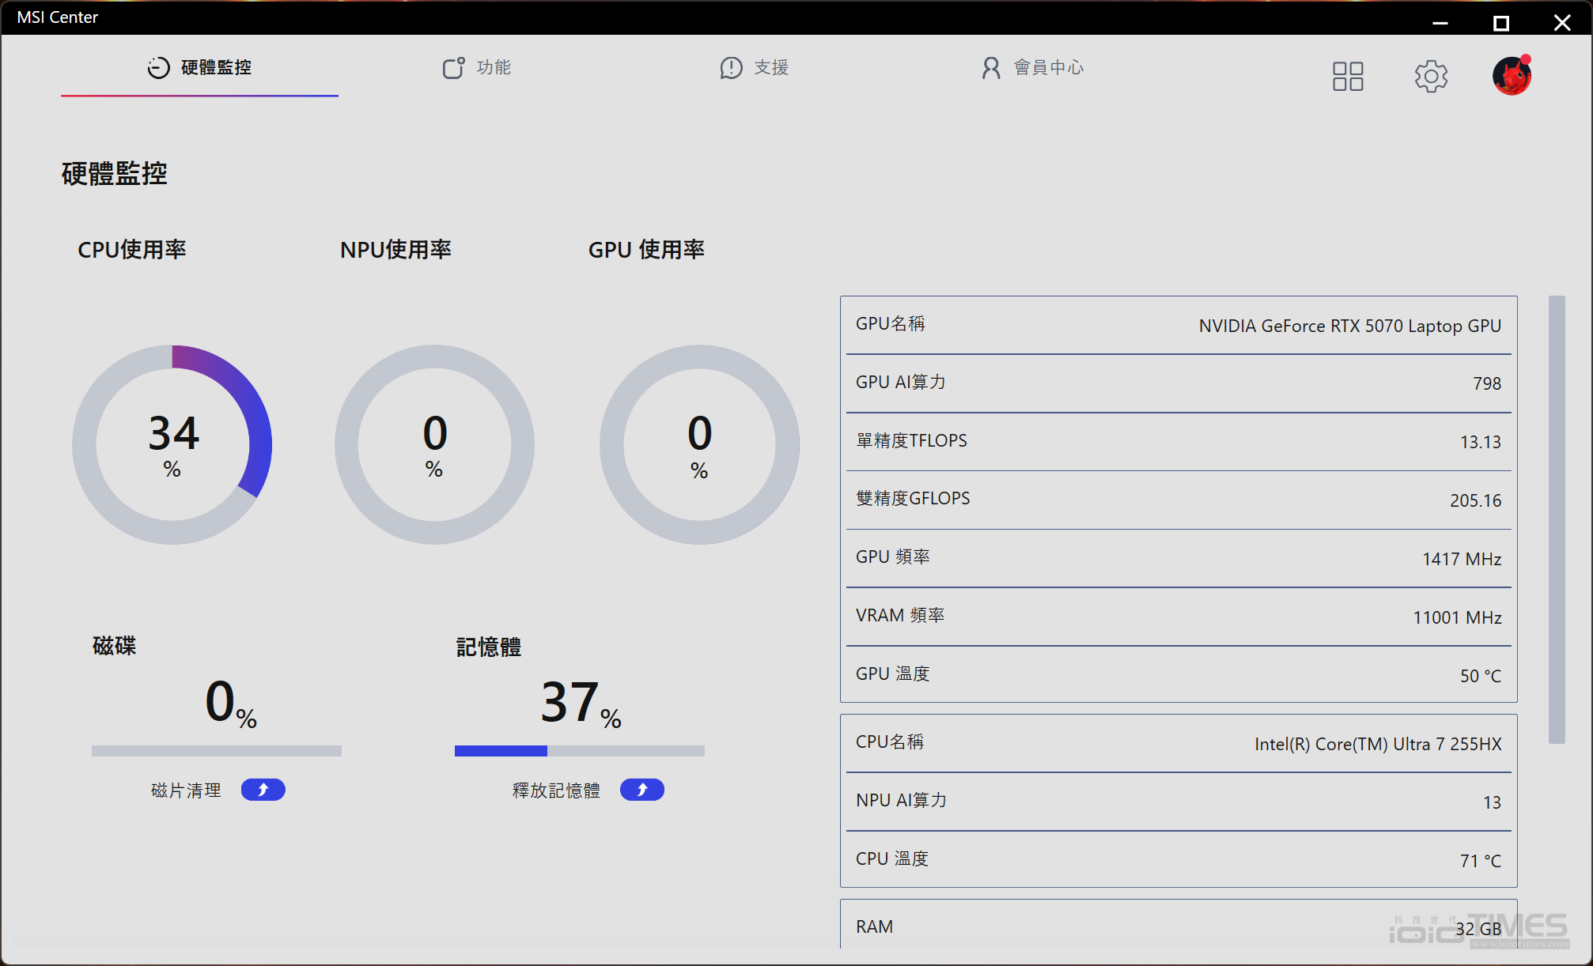Click the NPU使用率 label
Image resolution: width=1593 pixels, height=966 pixels.
[395, 250]
